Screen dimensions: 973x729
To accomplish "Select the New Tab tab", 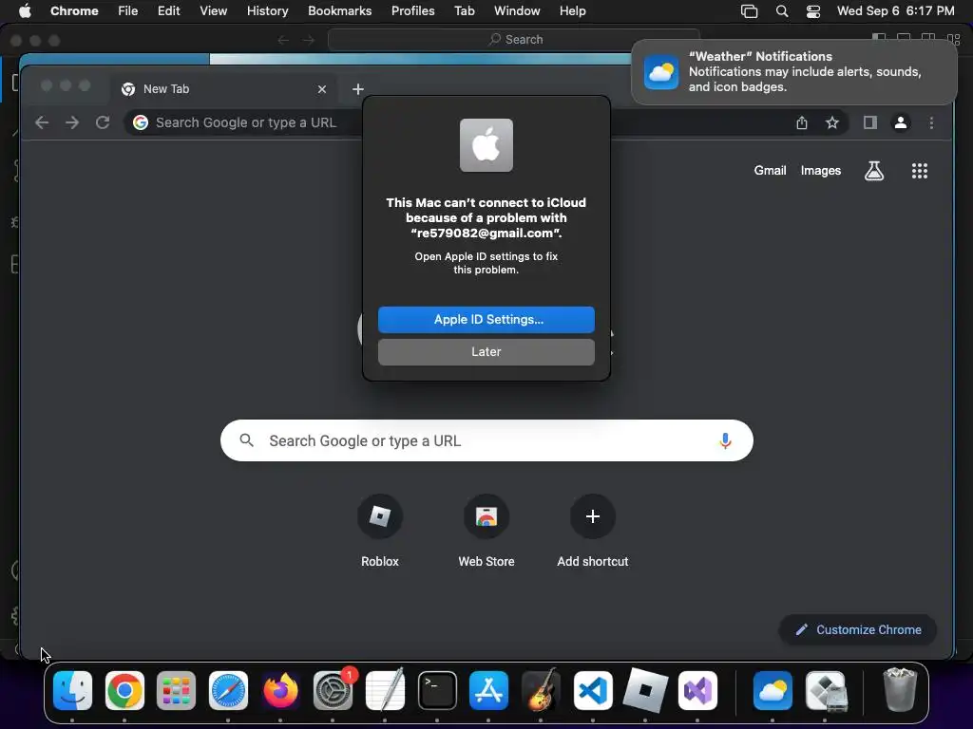I will (x=224, y=89).
